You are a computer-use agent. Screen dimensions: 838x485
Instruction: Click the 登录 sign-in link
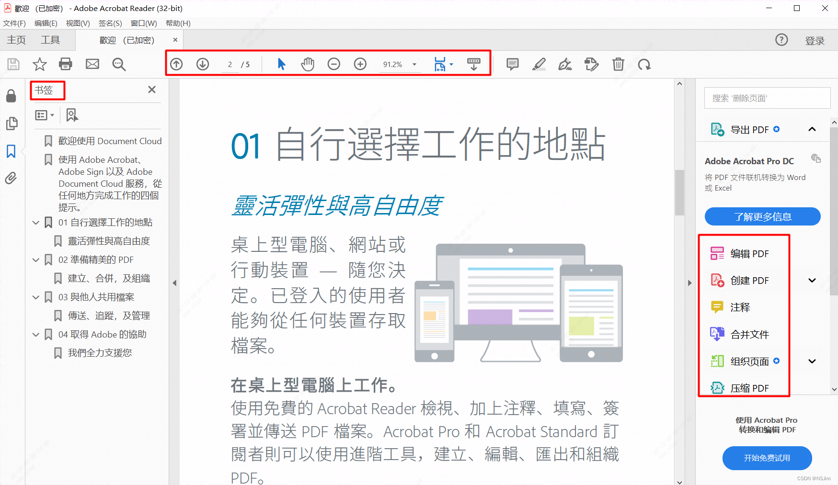[815, 41]
